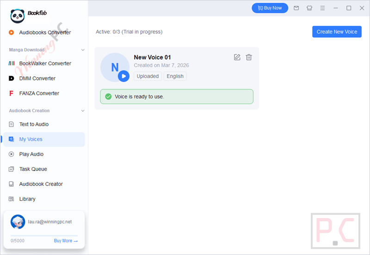Click the FANZA red F icon
This screenshot has height=255, width=370.
coord(11,93)
